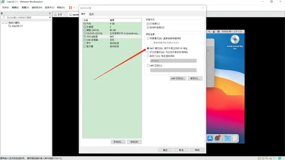Select the 声卡 sound card icon

[x=85, y=43]
